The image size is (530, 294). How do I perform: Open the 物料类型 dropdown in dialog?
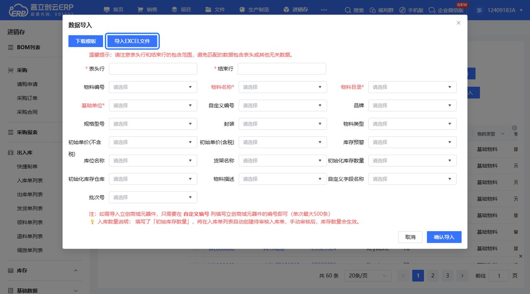(x=412, y=124)
